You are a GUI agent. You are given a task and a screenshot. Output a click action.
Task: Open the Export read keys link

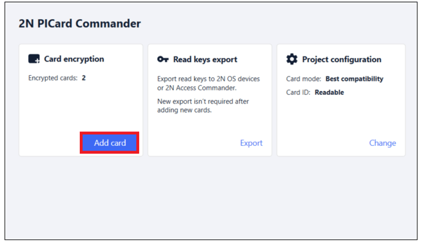[251, 143]
